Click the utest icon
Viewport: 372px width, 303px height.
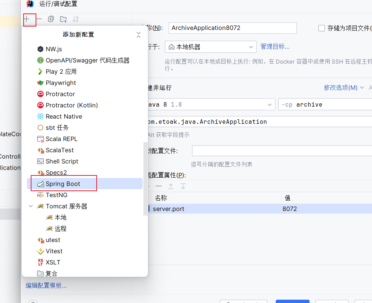pos(40,240)
